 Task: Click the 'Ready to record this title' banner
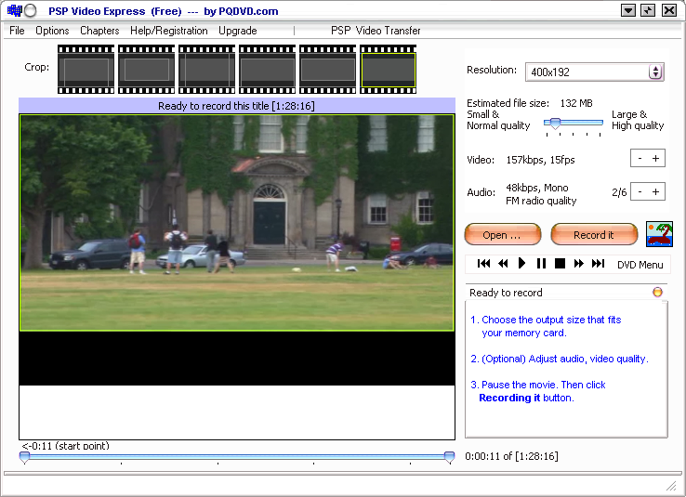(237, 106)
